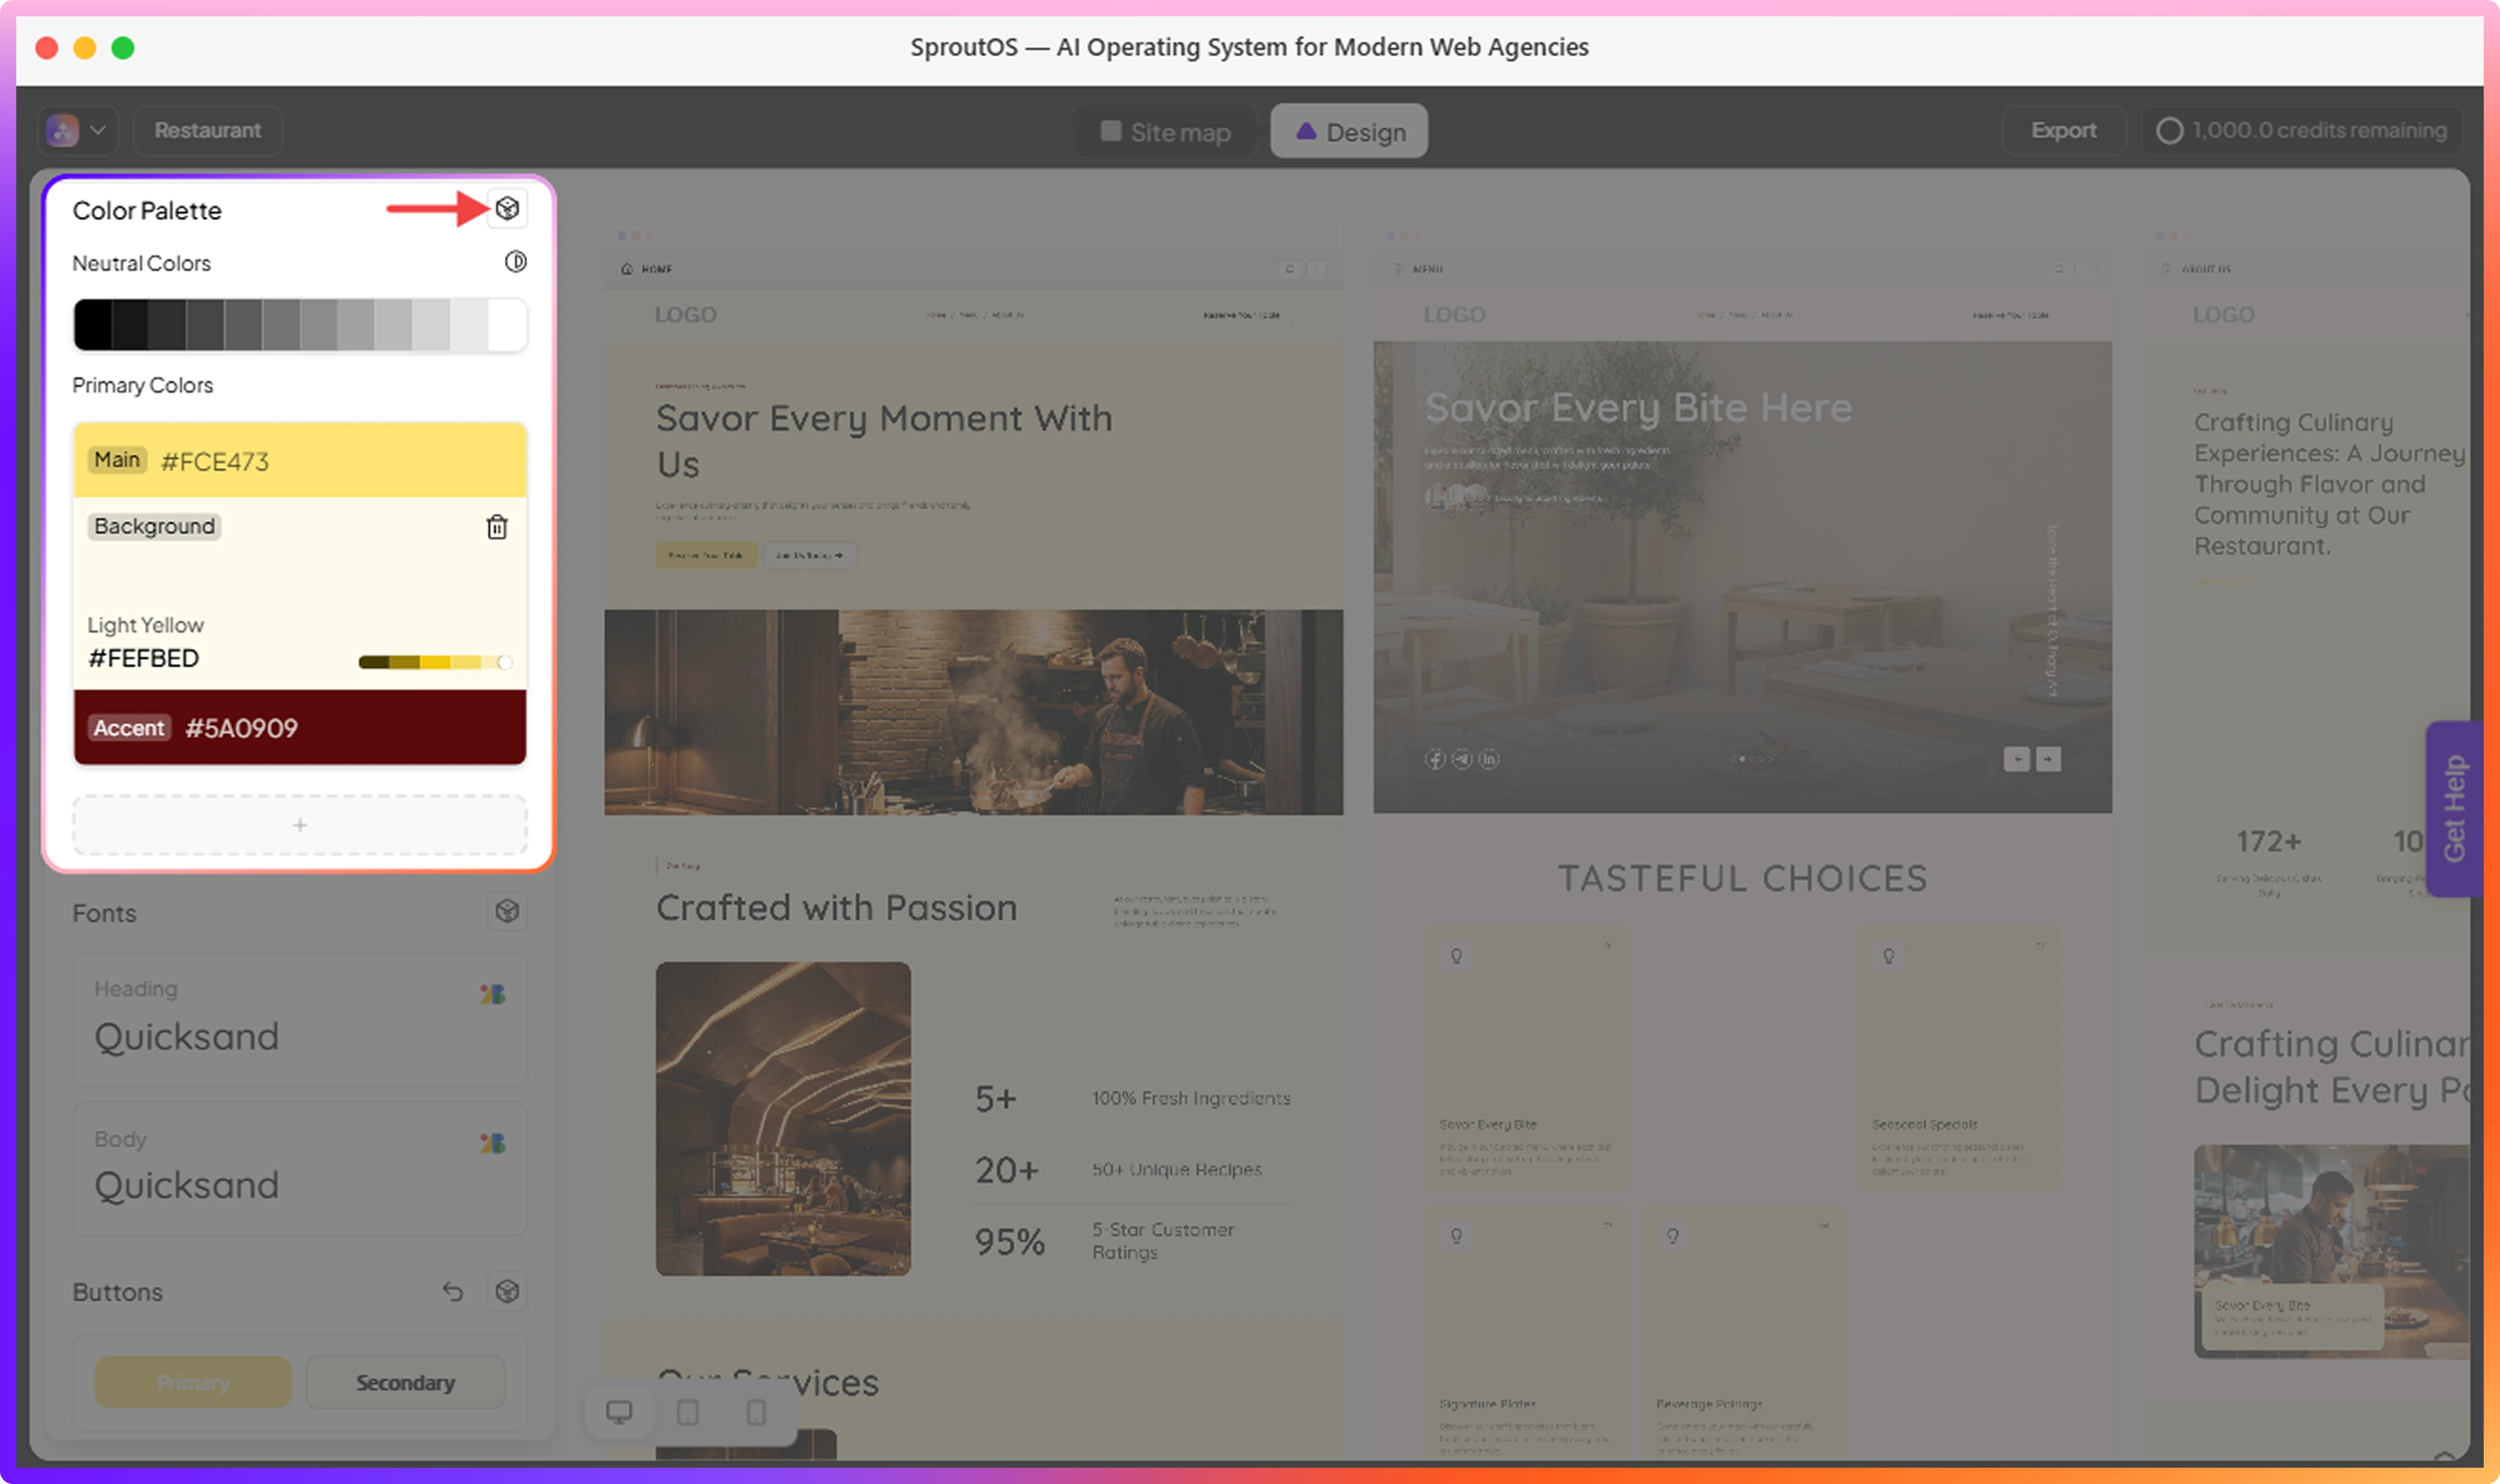Randomize fonts using the Fonts cube icon

coord(507,911)
